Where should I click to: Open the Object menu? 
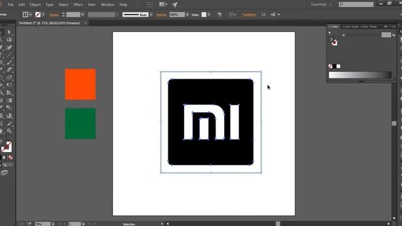(35, 4)
